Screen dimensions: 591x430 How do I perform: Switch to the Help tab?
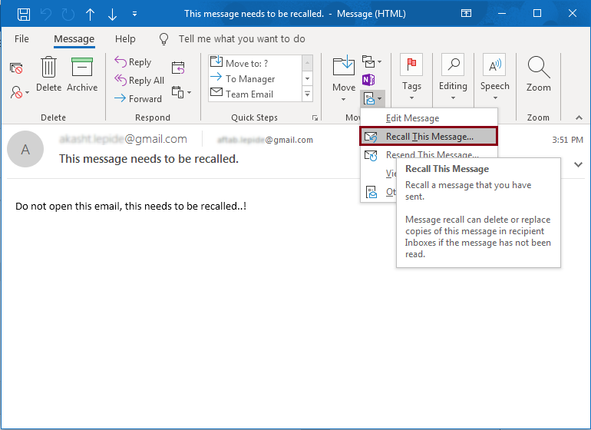[x=125, y=39]
